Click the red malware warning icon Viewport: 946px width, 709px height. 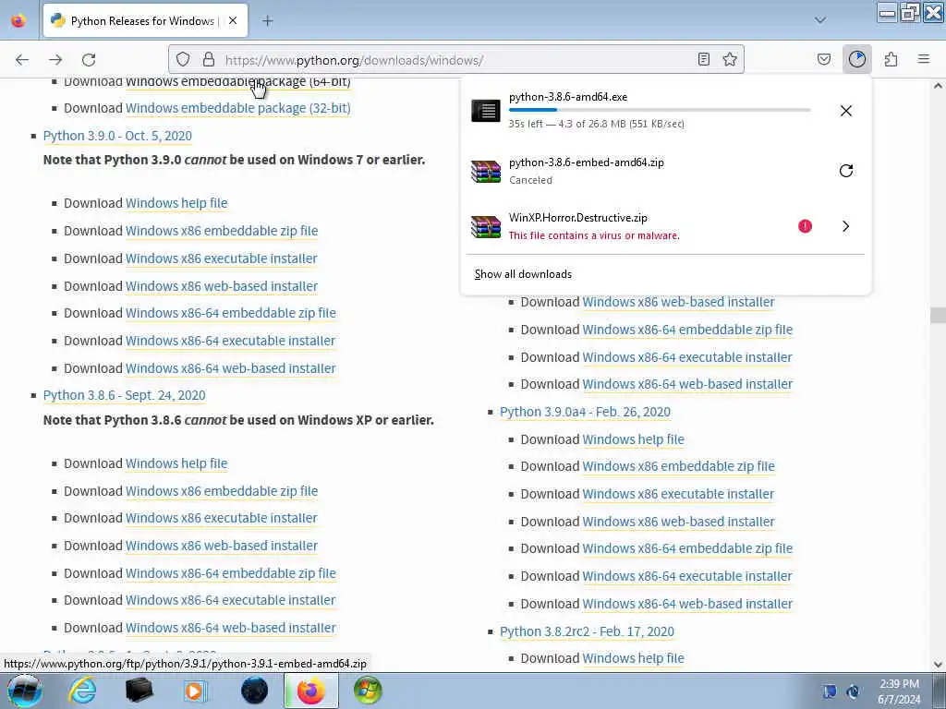coord(805,226)
